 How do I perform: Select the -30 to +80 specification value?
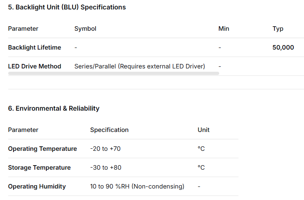[x=106, y=168]
